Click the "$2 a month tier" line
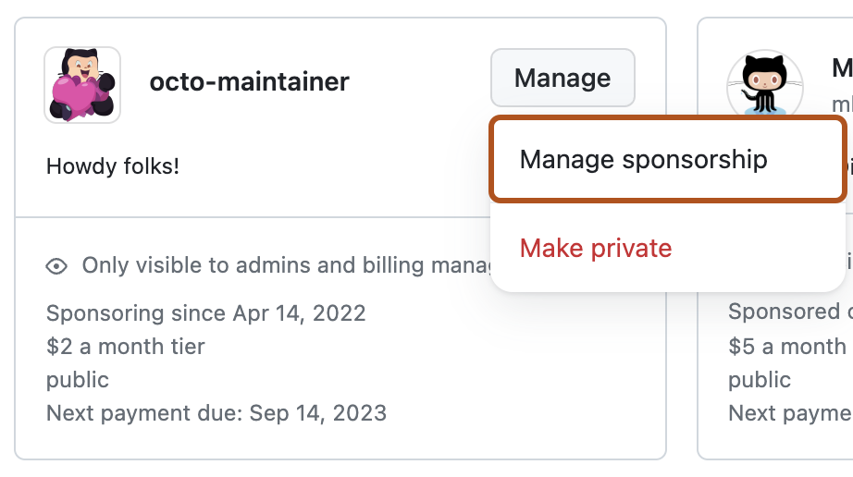The image size is (853, 477). pyautogui.click(x=125, y=347)
